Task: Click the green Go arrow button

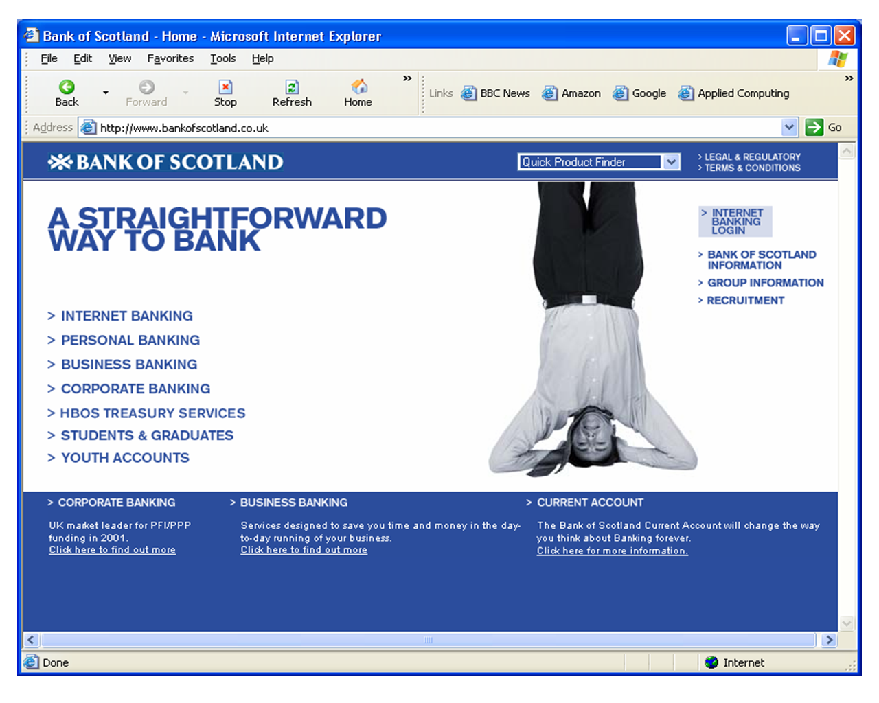Action: (814, 127)
